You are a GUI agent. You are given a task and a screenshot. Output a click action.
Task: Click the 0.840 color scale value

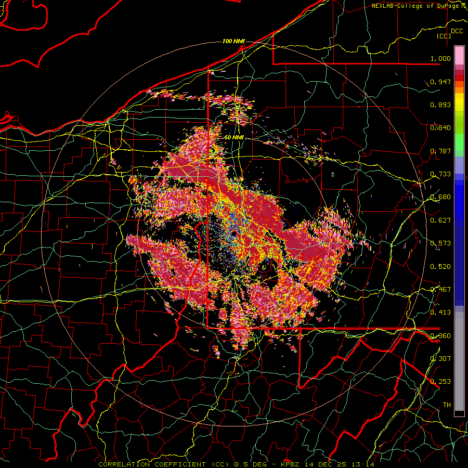(440, 128)
